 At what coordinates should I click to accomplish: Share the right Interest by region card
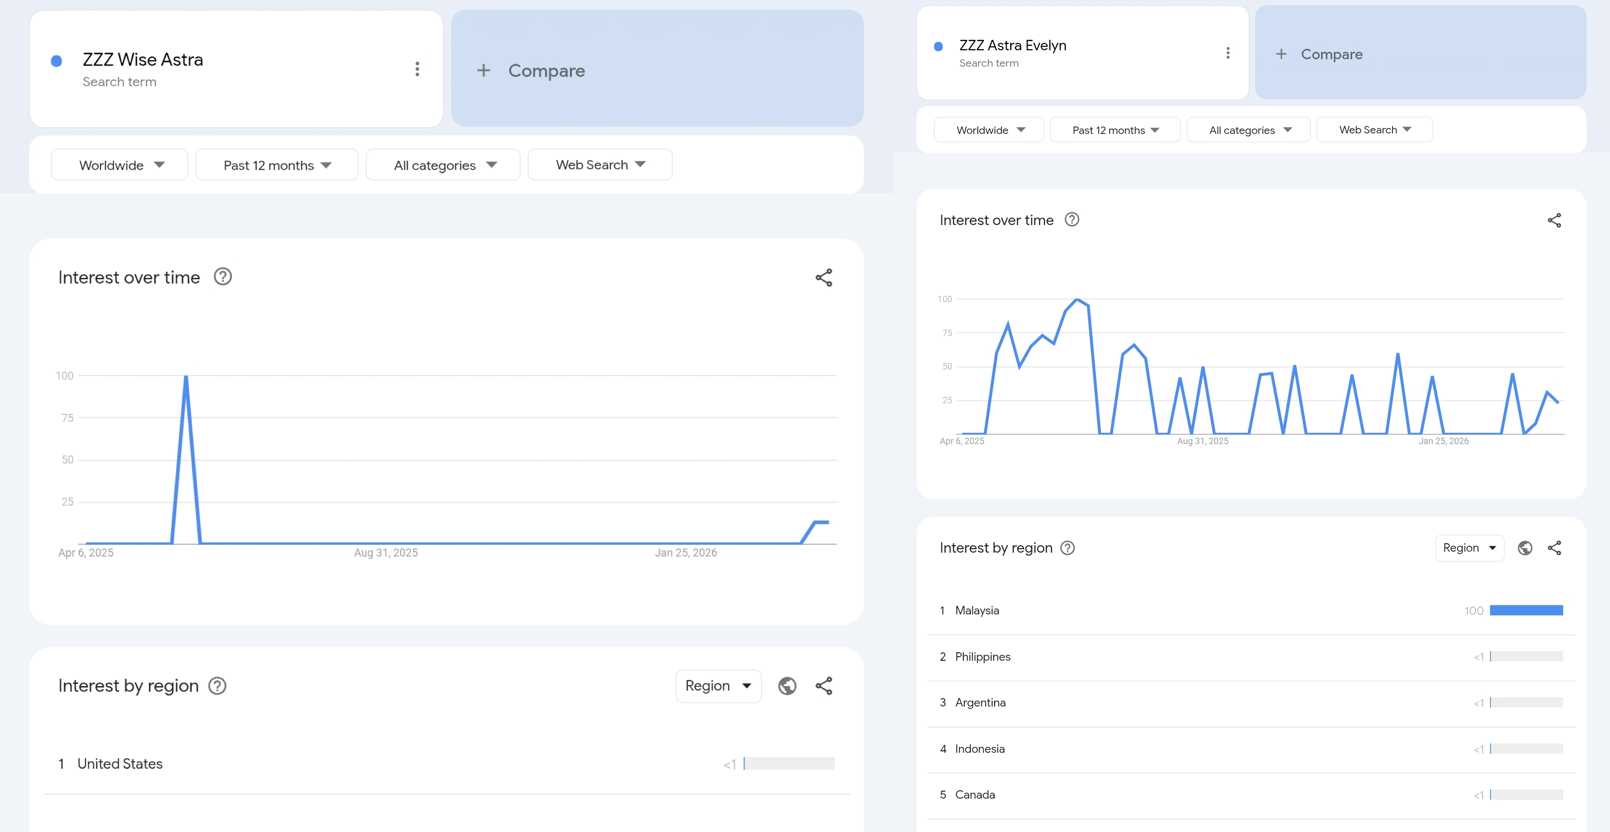pyautogui.click(x=1554, y=548)
